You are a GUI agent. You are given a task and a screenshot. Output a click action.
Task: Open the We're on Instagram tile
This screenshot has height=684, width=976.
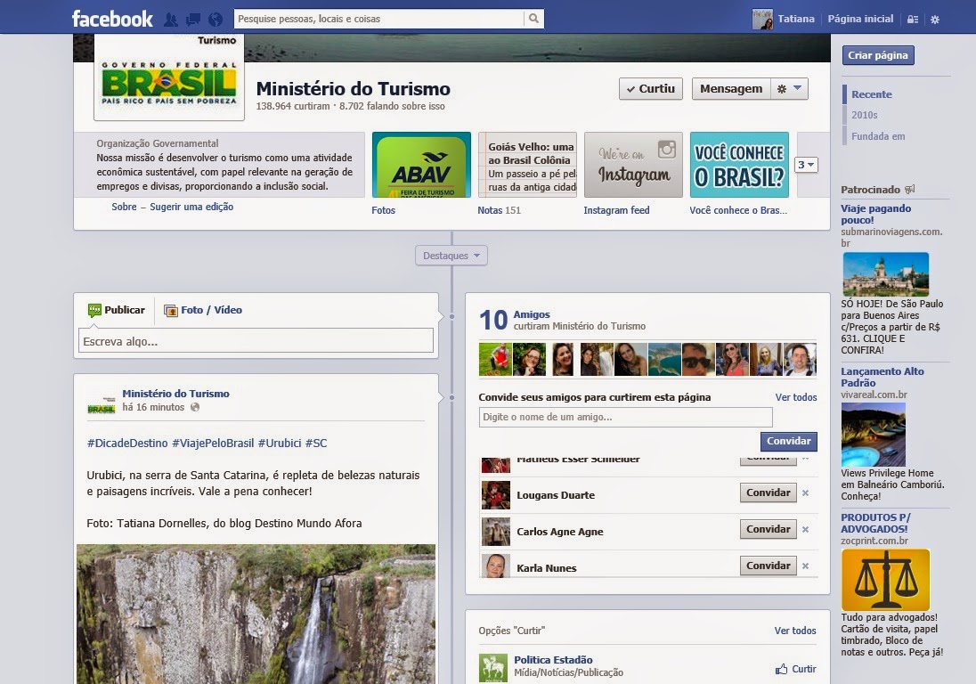[x=633, y=165]
